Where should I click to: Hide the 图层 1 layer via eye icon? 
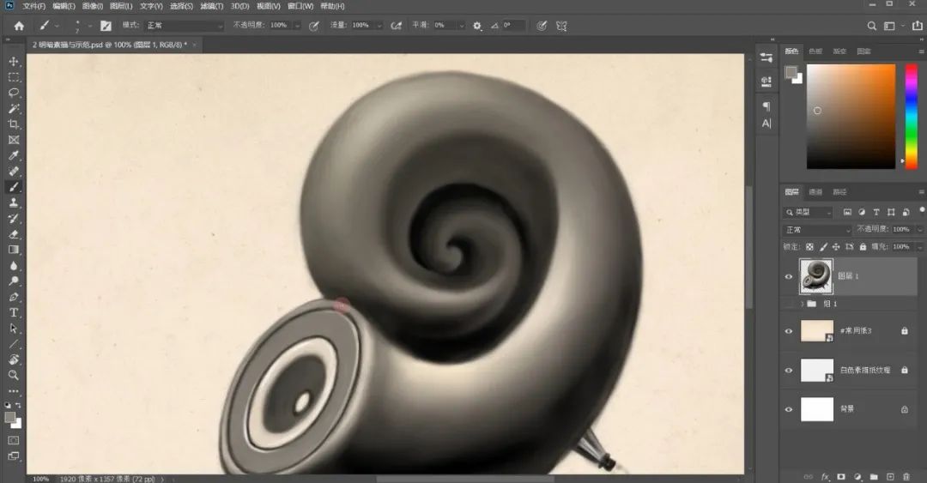click(x=789, y=276)
